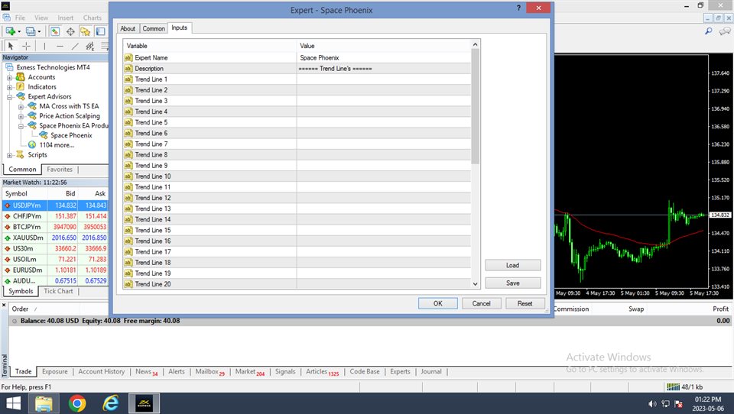Open the New Chart toolbar icon
734x414 pixels.
10,31
